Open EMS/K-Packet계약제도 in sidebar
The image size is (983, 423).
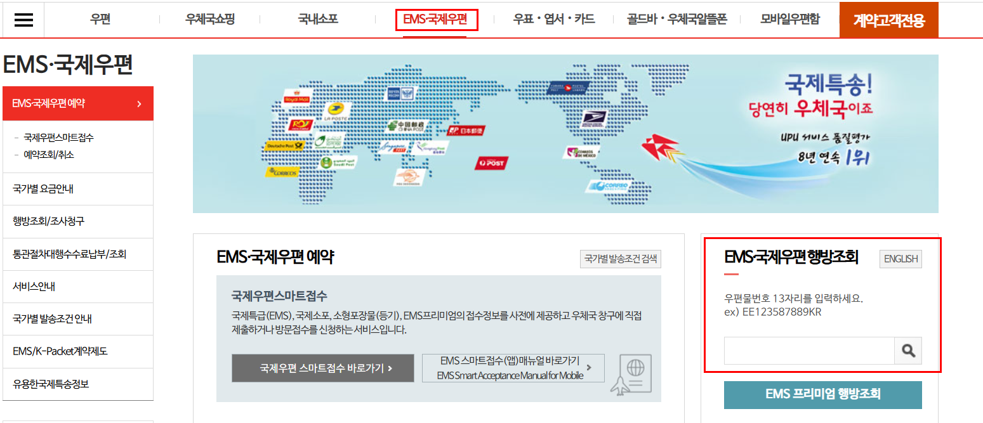78,351
